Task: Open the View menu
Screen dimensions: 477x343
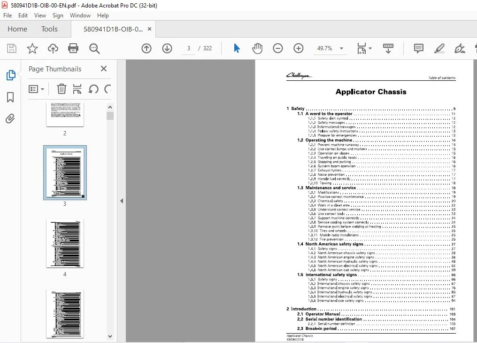Action: click(40, 16)
